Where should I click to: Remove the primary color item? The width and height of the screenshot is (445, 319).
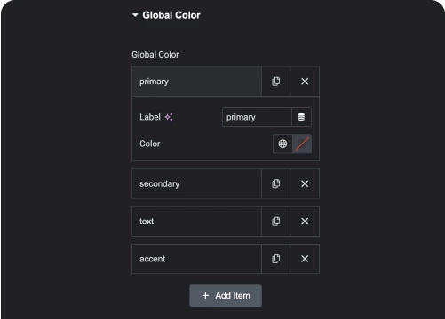click(305, 82)
